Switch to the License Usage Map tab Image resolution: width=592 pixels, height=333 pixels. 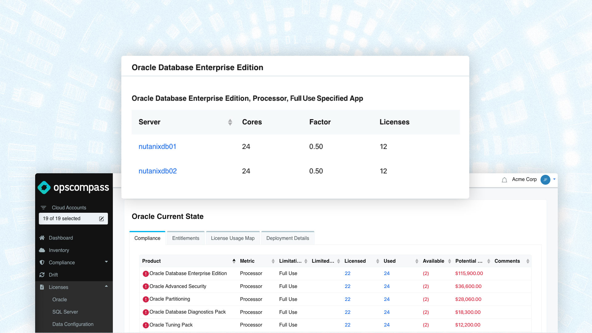coord(233,238)
